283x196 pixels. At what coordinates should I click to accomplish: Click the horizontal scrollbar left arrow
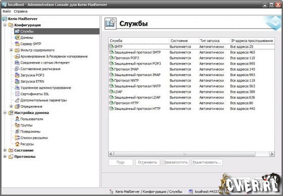tap(111, 154)
